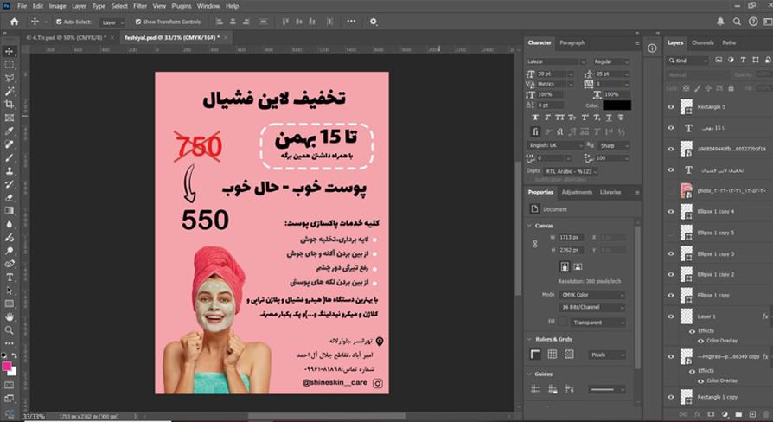773x422 pixels.
Task: Open the Layer menu
Action: 79,6
